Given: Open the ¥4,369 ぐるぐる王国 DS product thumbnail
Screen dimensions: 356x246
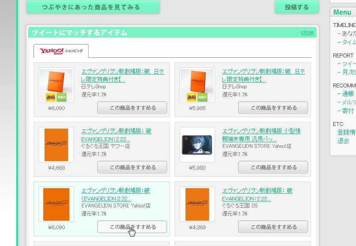Looking at the screenshot, I should 197,204.
